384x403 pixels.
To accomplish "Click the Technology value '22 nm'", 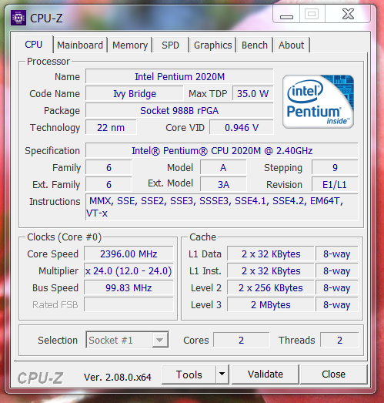I will click(x=111, y=127).
